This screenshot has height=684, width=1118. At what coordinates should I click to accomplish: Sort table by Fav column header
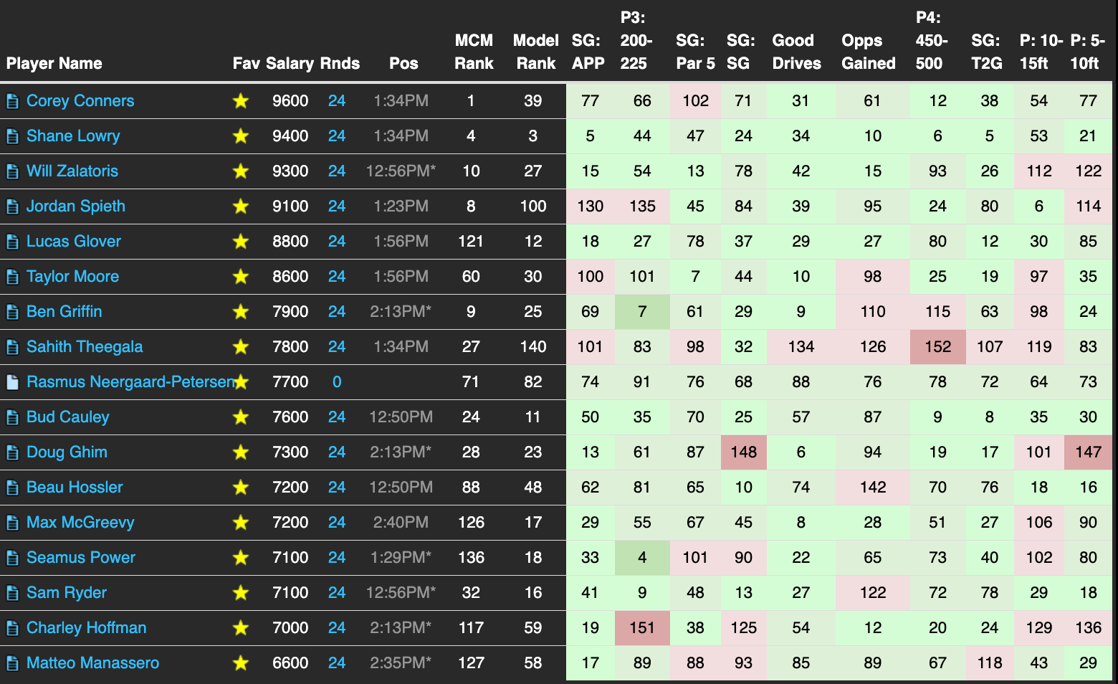(246, 63)
